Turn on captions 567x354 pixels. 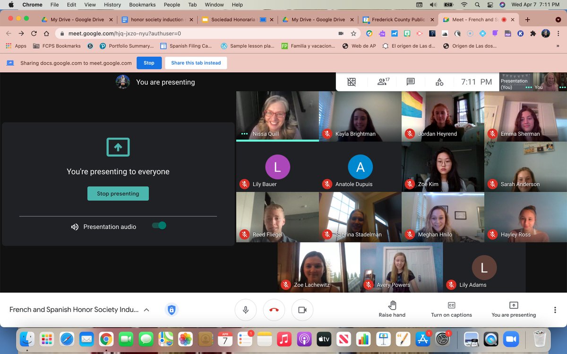pyautogui.click(x=451, y=310)
